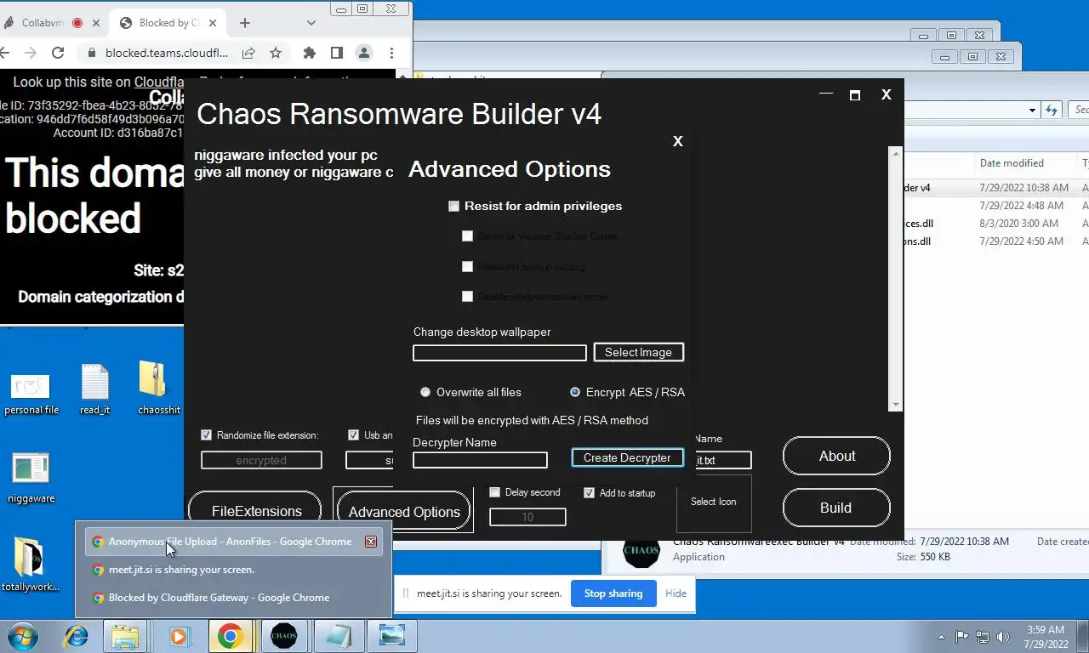Click the Select Icon box
The image size is (1089, 653).
[714, 502]
